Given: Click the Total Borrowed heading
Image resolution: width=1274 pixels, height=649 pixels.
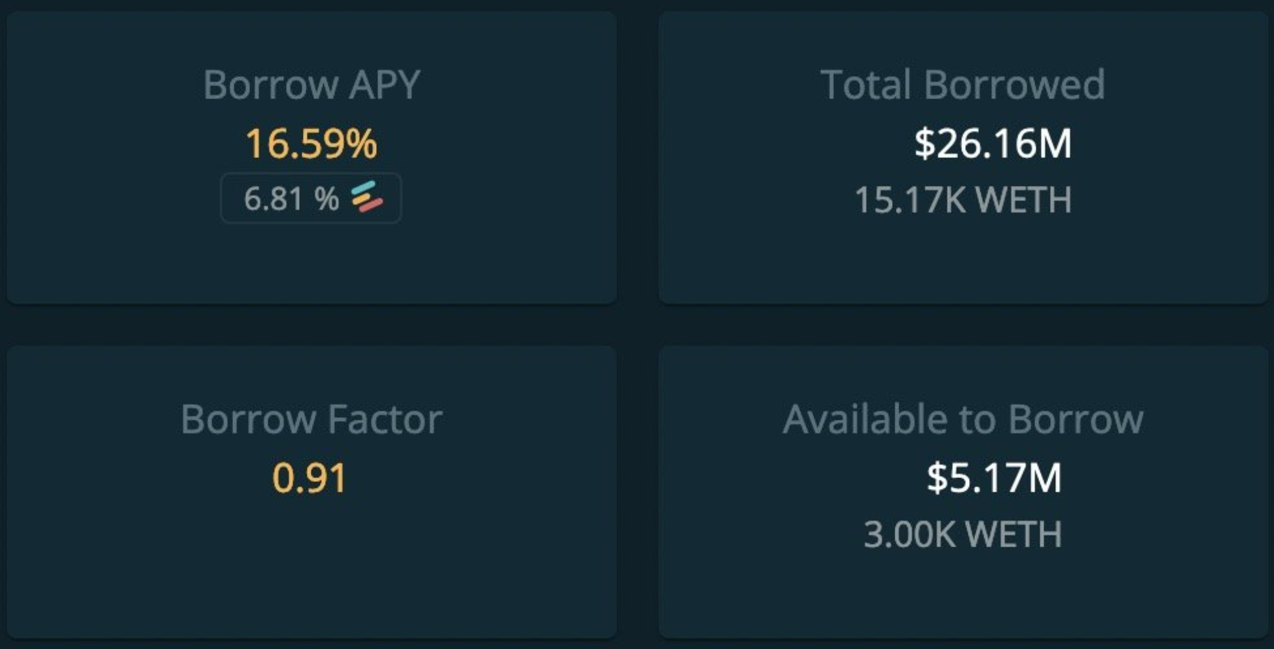Looking at the screenshot, I should [963, 84].
